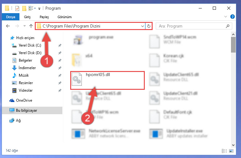Viewport: 241px width, 158px height.
Task: Open the Dosya tab
Action: (x=11, y=17)
